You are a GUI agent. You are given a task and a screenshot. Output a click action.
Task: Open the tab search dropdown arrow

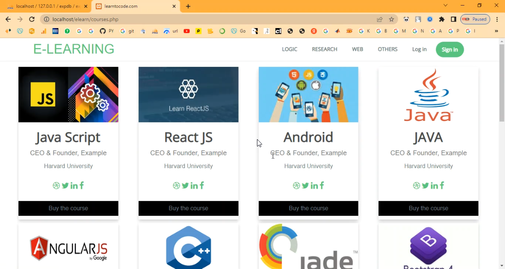[x=445, y=6]
